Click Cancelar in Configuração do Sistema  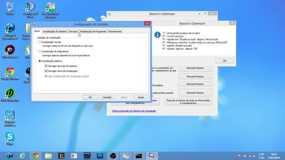[107, 97]
